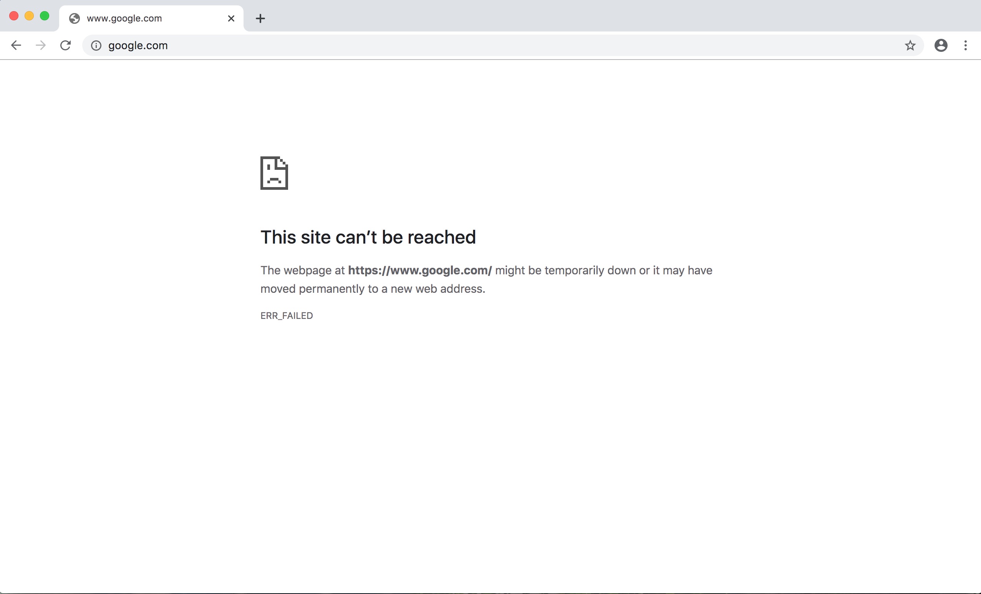Click the forward navigation arrow
This screenshot has width=981, height=594.
[40, 45]
